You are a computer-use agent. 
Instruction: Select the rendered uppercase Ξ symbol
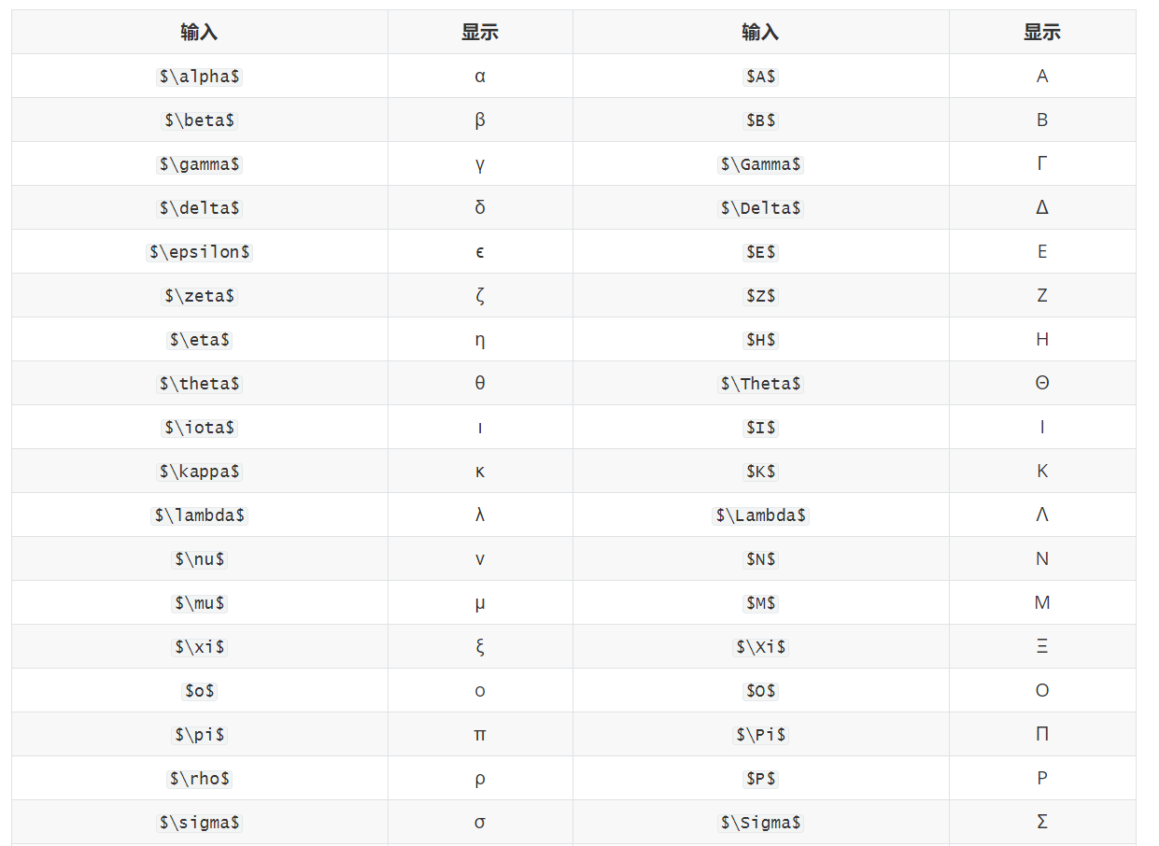1042,647
